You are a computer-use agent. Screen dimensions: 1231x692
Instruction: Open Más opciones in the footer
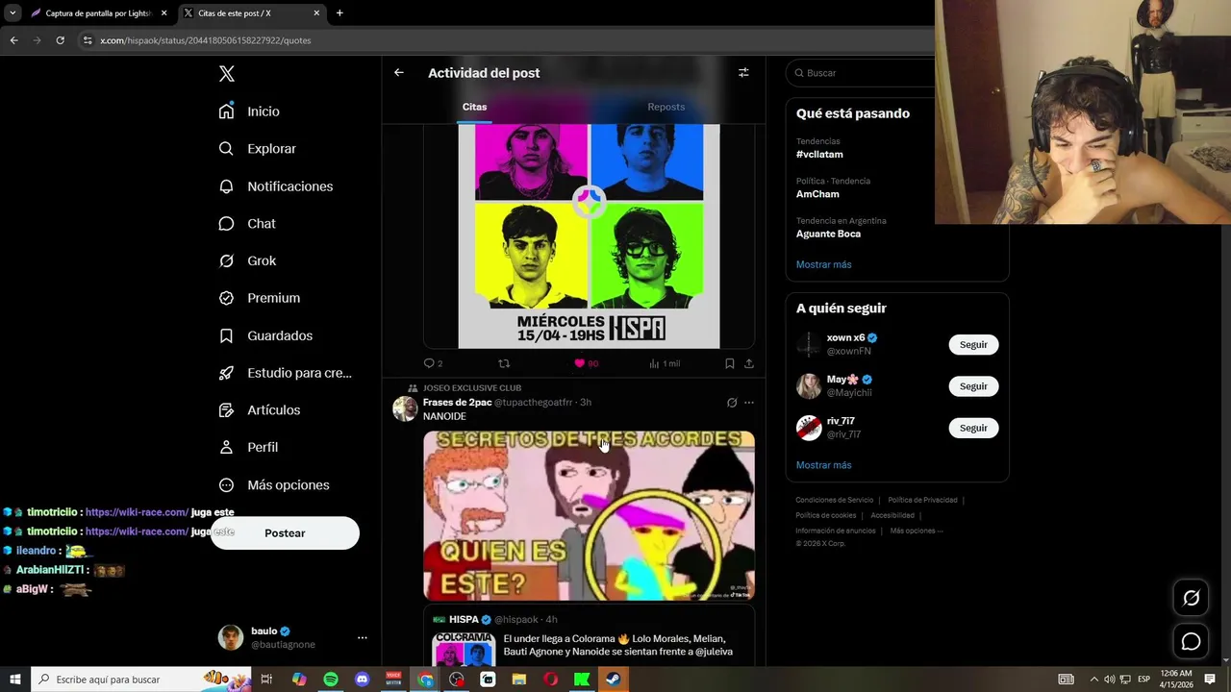click(917, 531)
